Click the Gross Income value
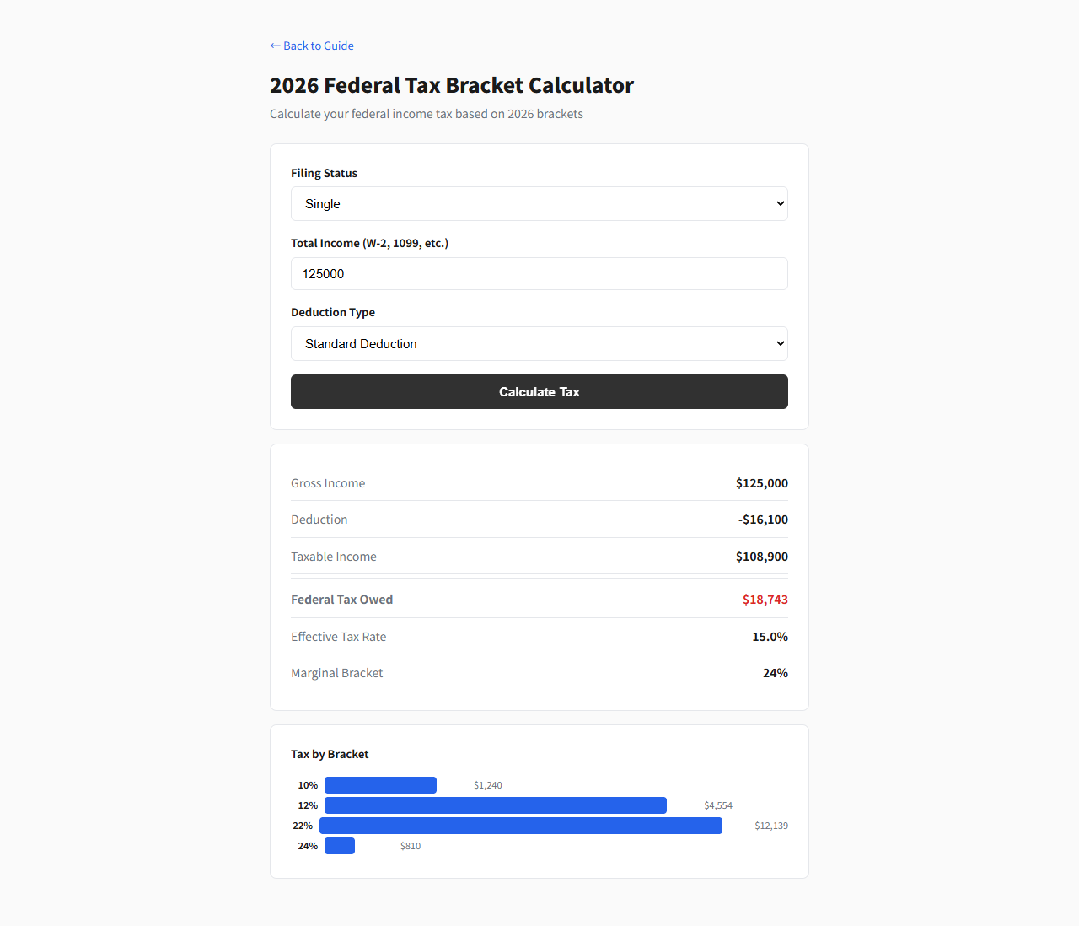Image resolution: width=1079 pixels, height=926 pixels. click(761, 483)
